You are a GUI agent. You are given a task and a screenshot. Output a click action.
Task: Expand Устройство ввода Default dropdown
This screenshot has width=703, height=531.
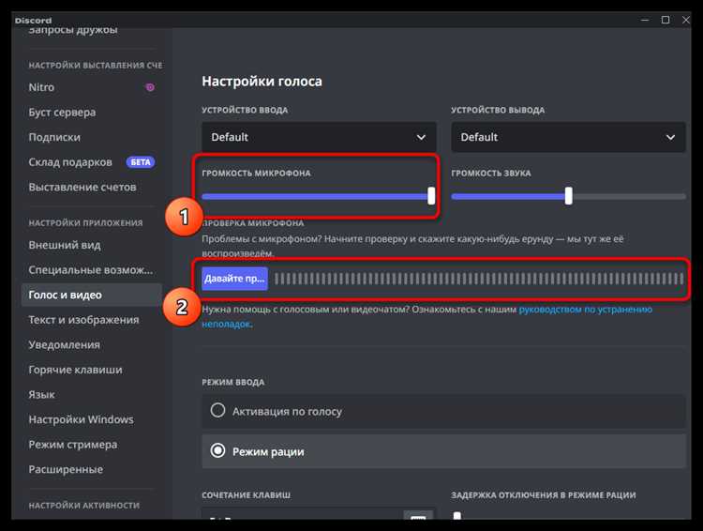point(319,137)
